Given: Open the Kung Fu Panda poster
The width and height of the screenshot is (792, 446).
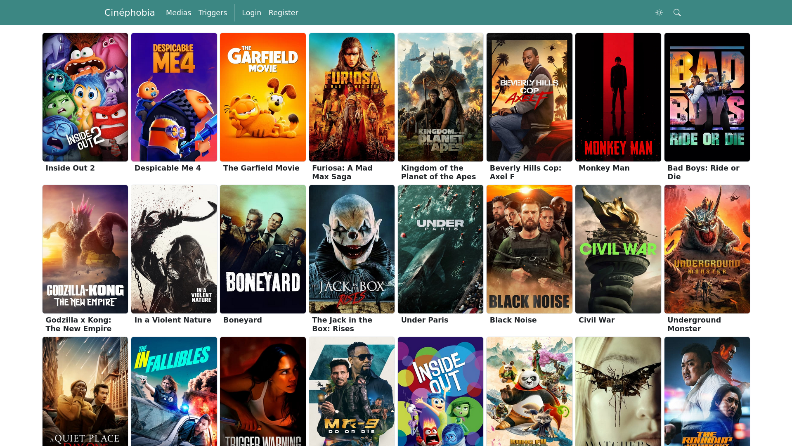Looking at the screenshot, I should (x=530, y=391).
